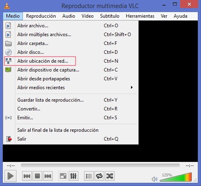Click the VLC cone icon in title bar
Screen dimensions: 201x186
pos(7,6)
